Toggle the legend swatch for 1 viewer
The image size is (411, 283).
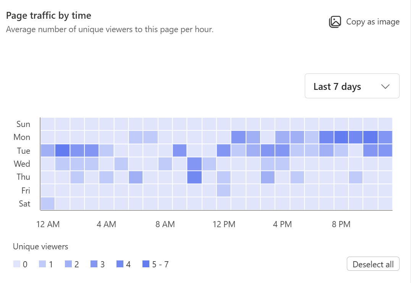(x=43, y=264)
